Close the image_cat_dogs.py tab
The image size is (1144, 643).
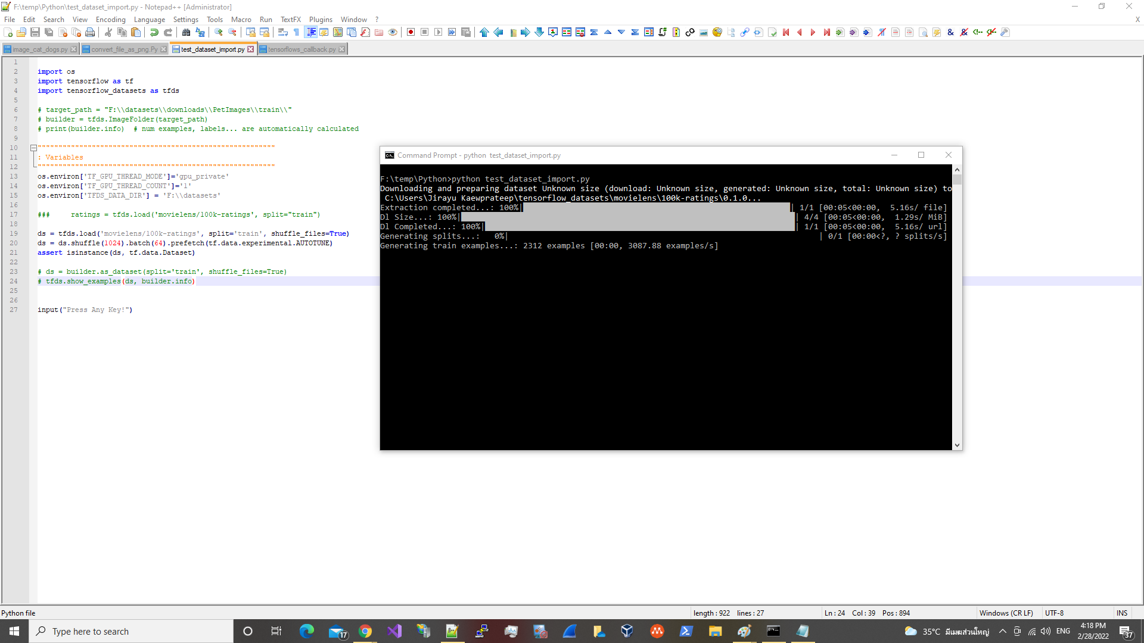pyautogui.click(x=74, y=49)
